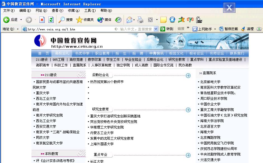This screenshot has height=163, width=263.
Task: Click the 985工程 sub-navigation link
Action: pyautogui.click(x=58, y=60)
